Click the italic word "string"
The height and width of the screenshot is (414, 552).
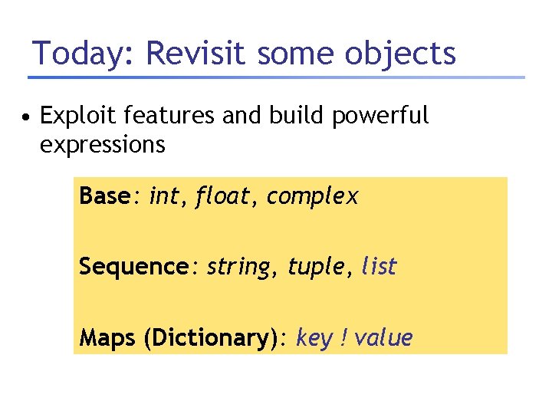click(x=238, y=268)
